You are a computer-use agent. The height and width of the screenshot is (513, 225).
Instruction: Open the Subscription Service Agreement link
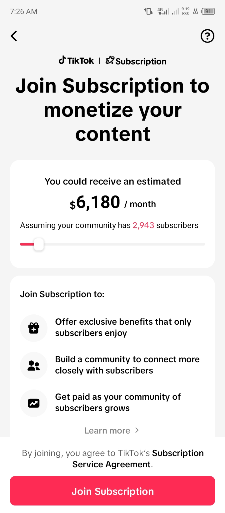point(138,459)
